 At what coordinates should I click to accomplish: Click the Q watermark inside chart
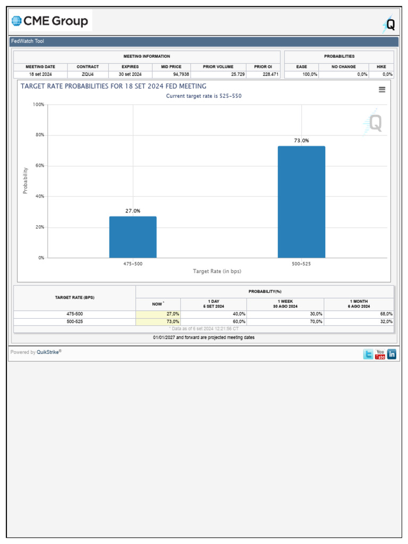click(x=373, y=123)
